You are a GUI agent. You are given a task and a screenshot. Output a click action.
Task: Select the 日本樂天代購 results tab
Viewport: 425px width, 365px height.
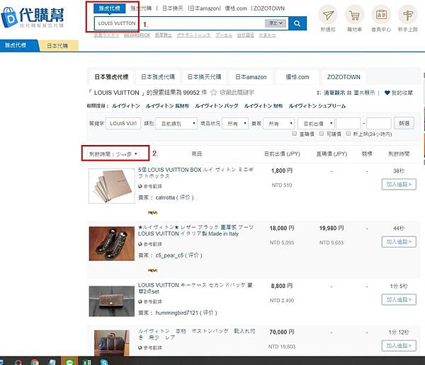point(205,77)
